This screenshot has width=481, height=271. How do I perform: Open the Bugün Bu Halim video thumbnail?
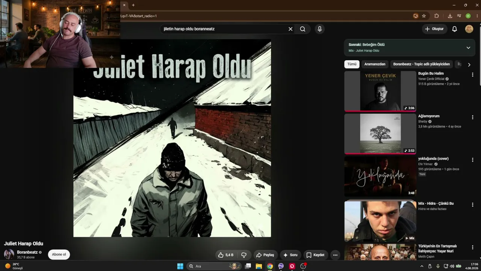pos(380,91)
